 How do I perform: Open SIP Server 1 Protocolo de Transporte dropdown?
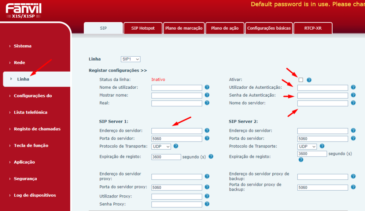pyautogui.click(x=161, y=146)
